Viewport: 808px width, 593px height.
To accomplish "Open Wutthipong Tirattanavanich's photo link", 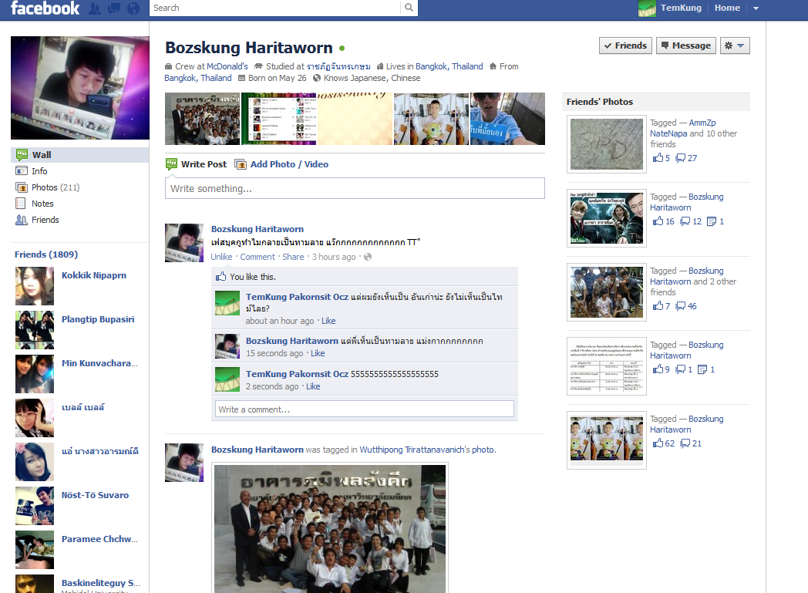I will (426, 450).
